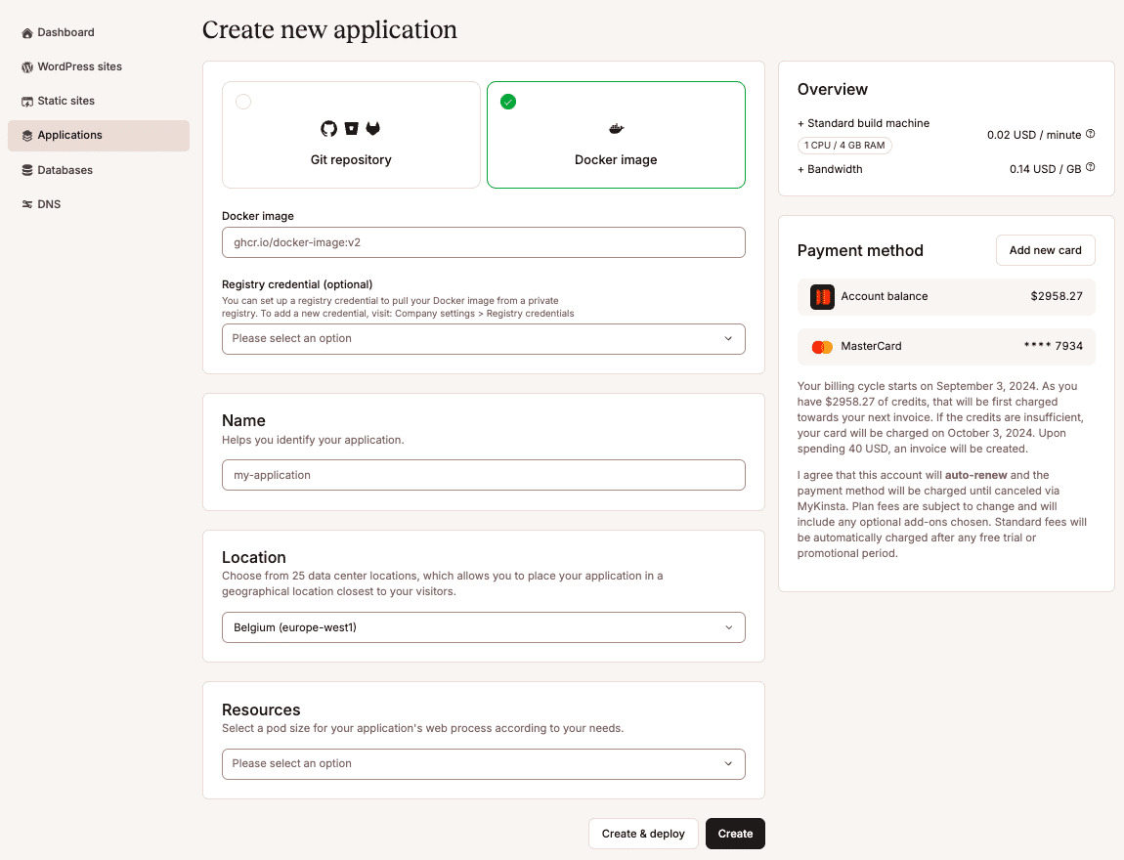
Task: Open the Resources pod size dropdown
Action: [483, 764]
